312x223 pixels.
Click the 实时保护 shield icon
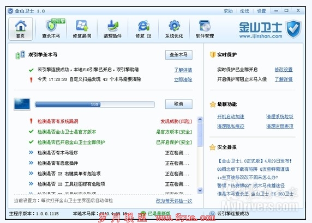coord(213,54)
